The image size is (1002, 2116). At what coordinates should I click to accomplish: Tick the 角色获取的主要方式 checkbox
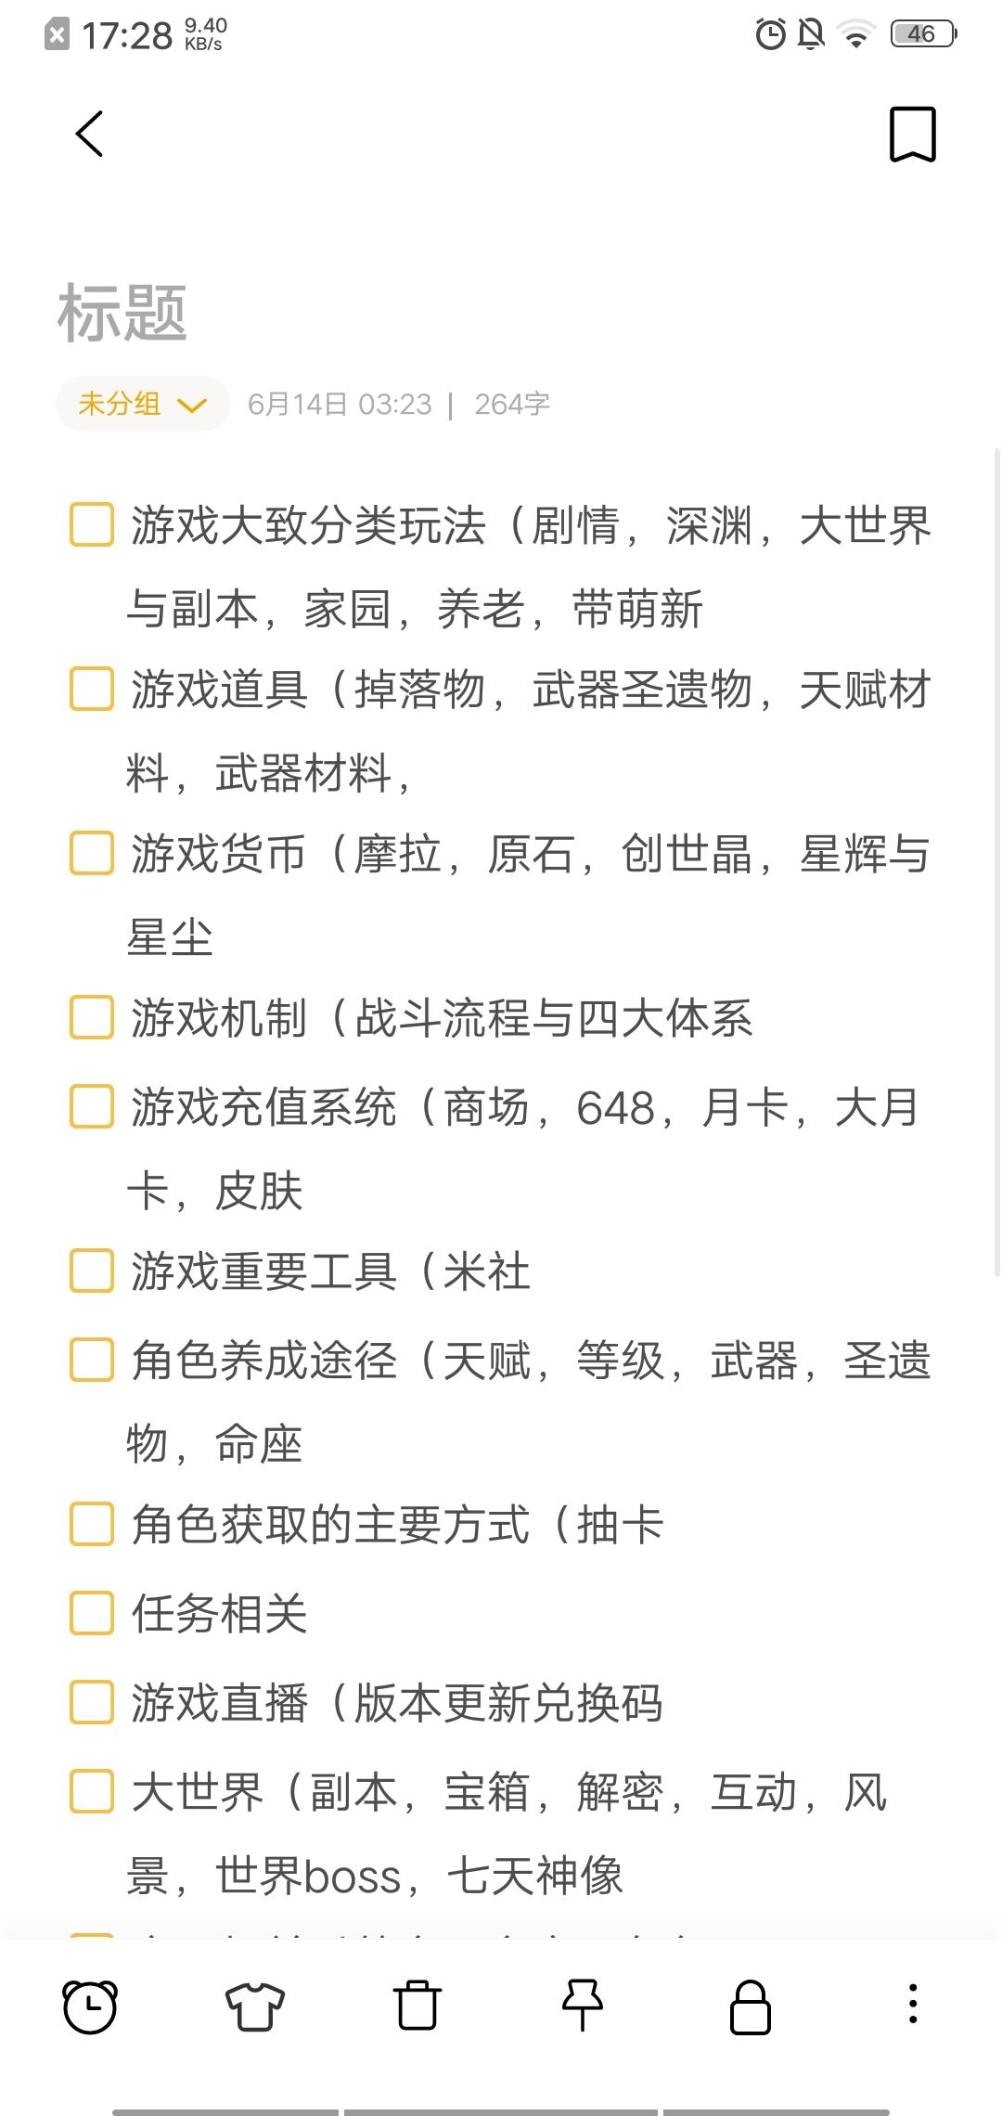pyautogui.click(x=92, y=1525)
